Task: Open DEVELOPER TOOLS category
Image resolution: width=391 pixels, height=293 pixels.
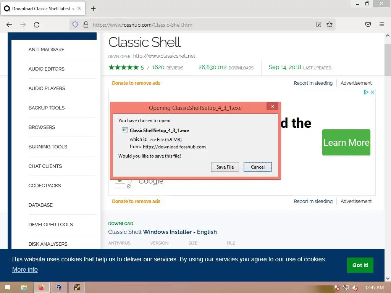Action: [x=51, y=224]
